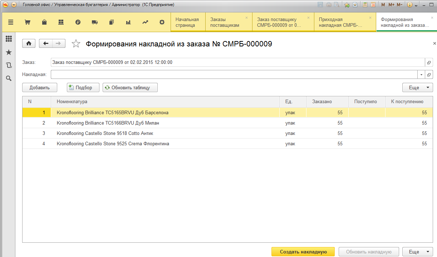Open calculator from title bar
437x257 pixels.
(365, 5)
